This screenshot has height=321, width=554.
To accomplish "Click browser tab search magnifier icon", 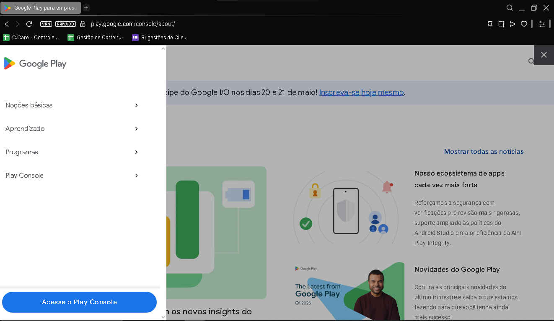I will pyautogui.click(x=510, y=8).
